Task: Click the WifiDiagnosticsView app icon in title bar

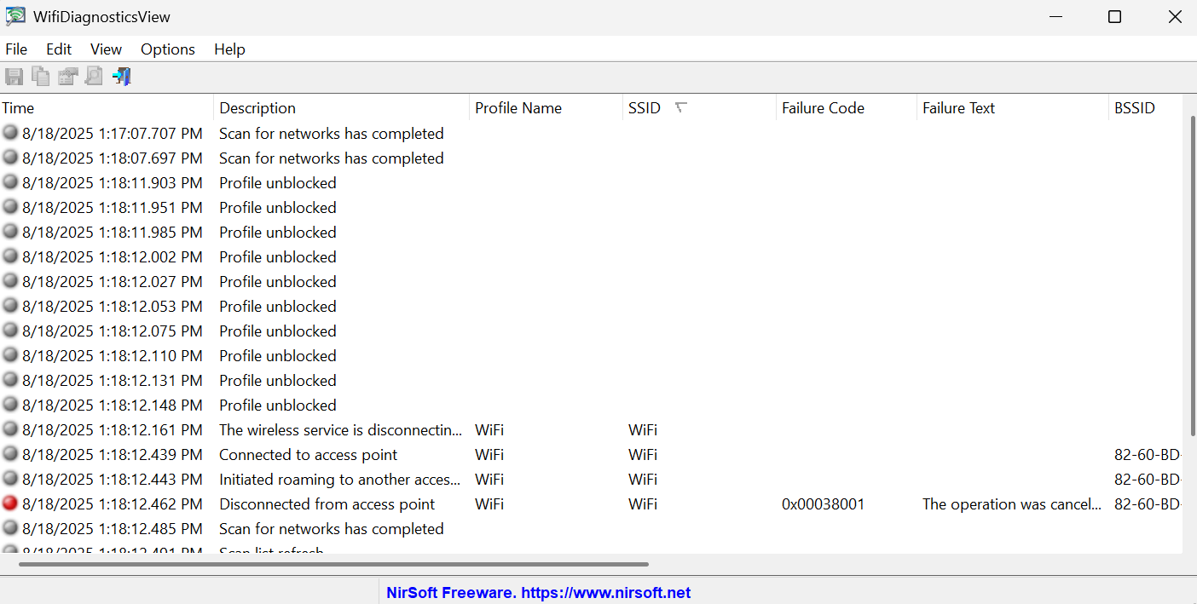Action: 15,17
